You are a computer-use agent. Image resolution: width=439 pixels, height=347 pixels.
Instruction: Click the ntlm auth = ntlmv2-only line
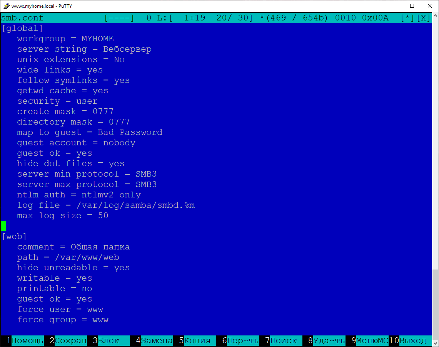coord(78,195)
